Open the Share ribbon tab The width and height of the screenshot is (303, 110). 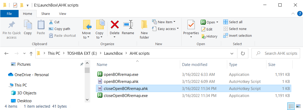click(45, 14)
